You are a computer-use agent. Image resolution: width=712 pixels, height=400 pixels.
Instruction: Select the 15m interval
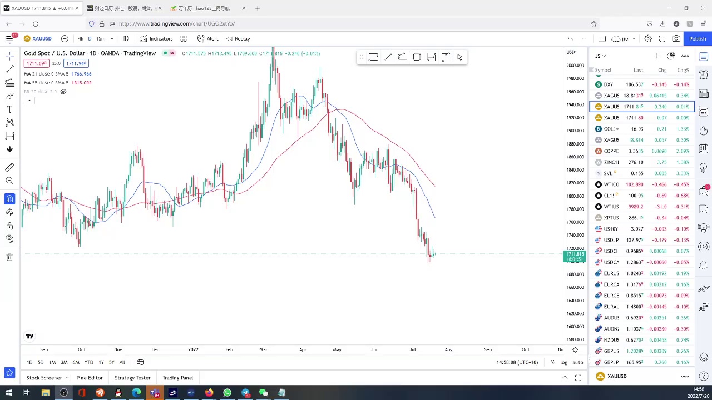(x=101, y=38)
